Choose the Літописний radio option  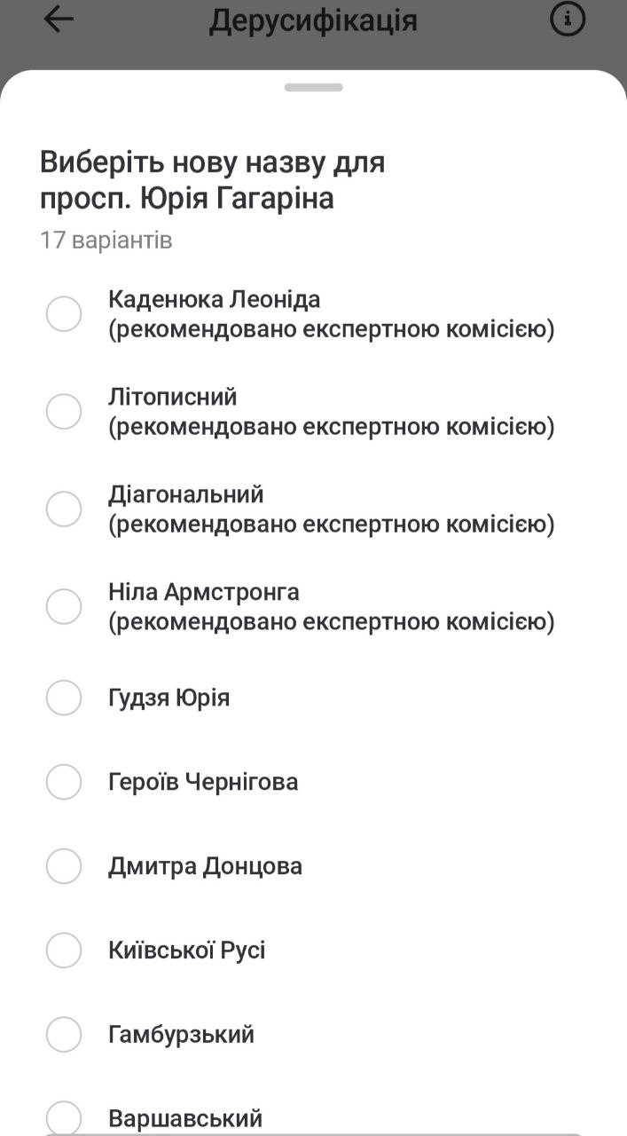[64, 412]
